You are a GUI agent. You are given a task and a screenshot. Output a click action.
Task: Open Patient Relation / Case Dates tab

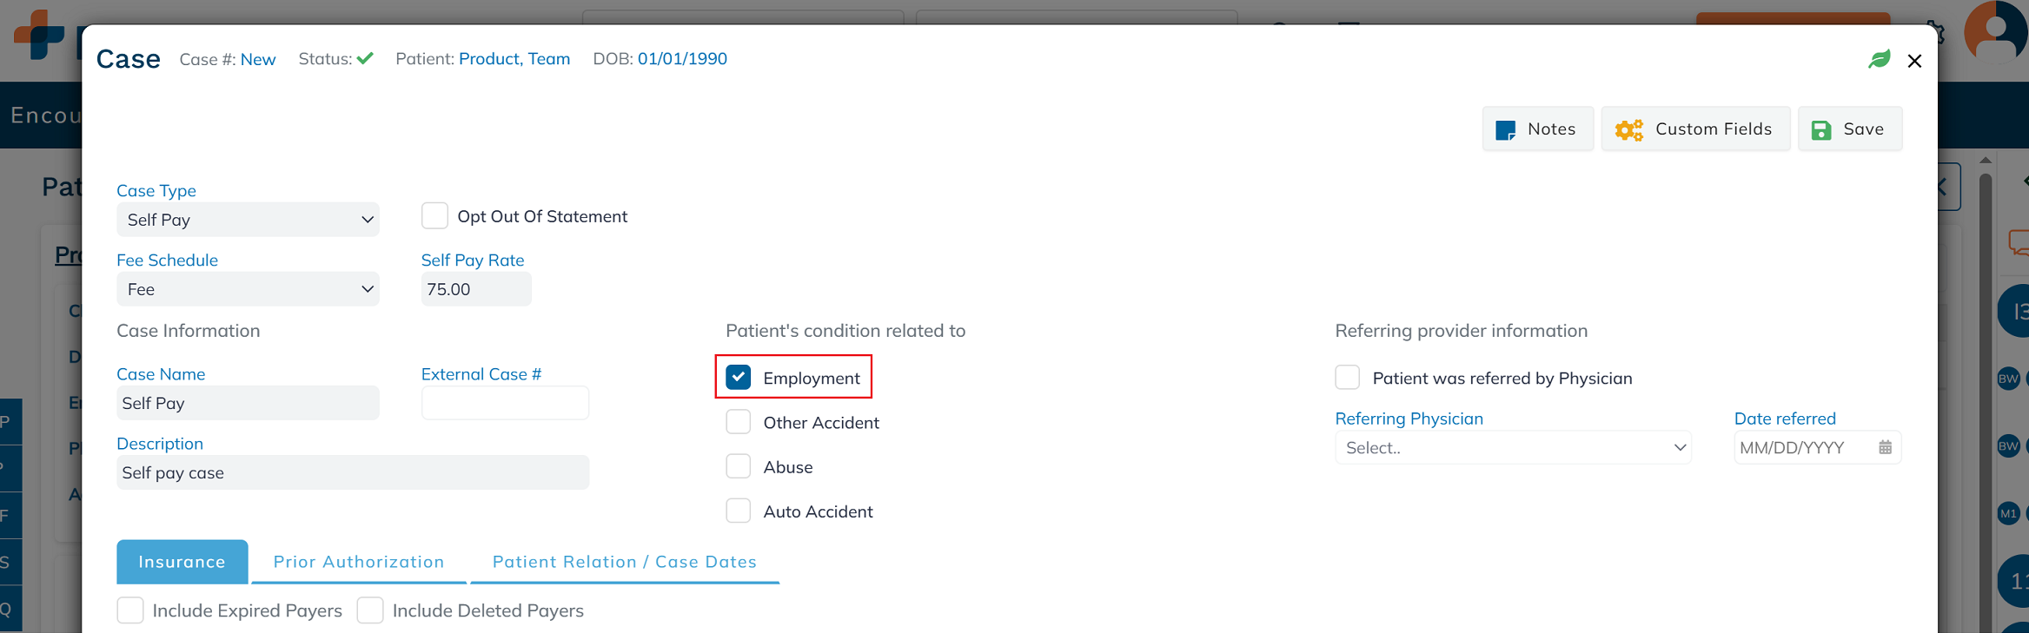click(624, 562)
